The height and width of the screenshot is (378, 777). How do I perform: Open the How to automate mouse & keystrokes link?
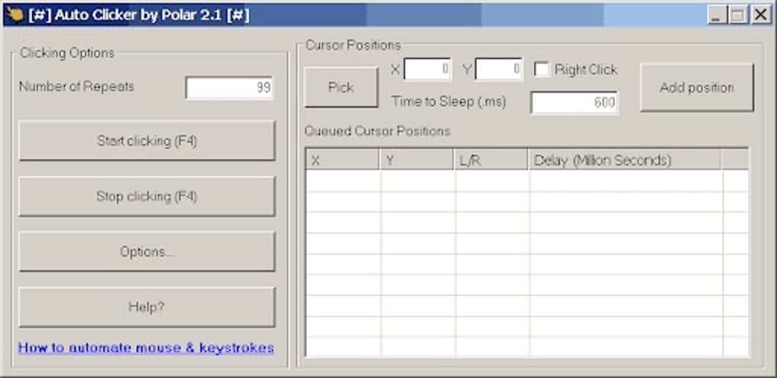coord(146,348)
